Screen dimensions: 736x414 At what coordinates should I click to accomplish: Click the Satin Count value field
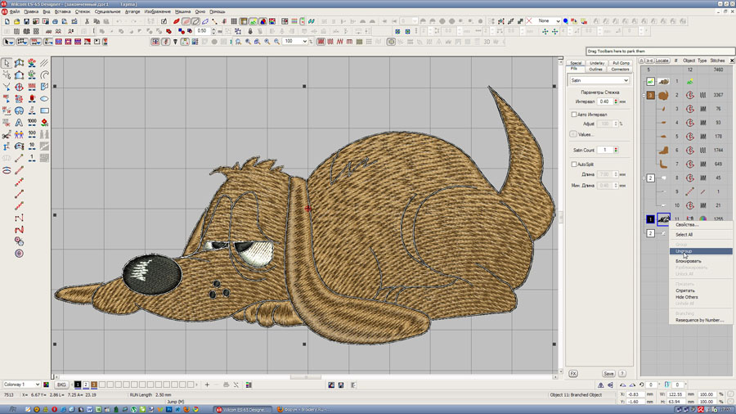coord(604,150)
